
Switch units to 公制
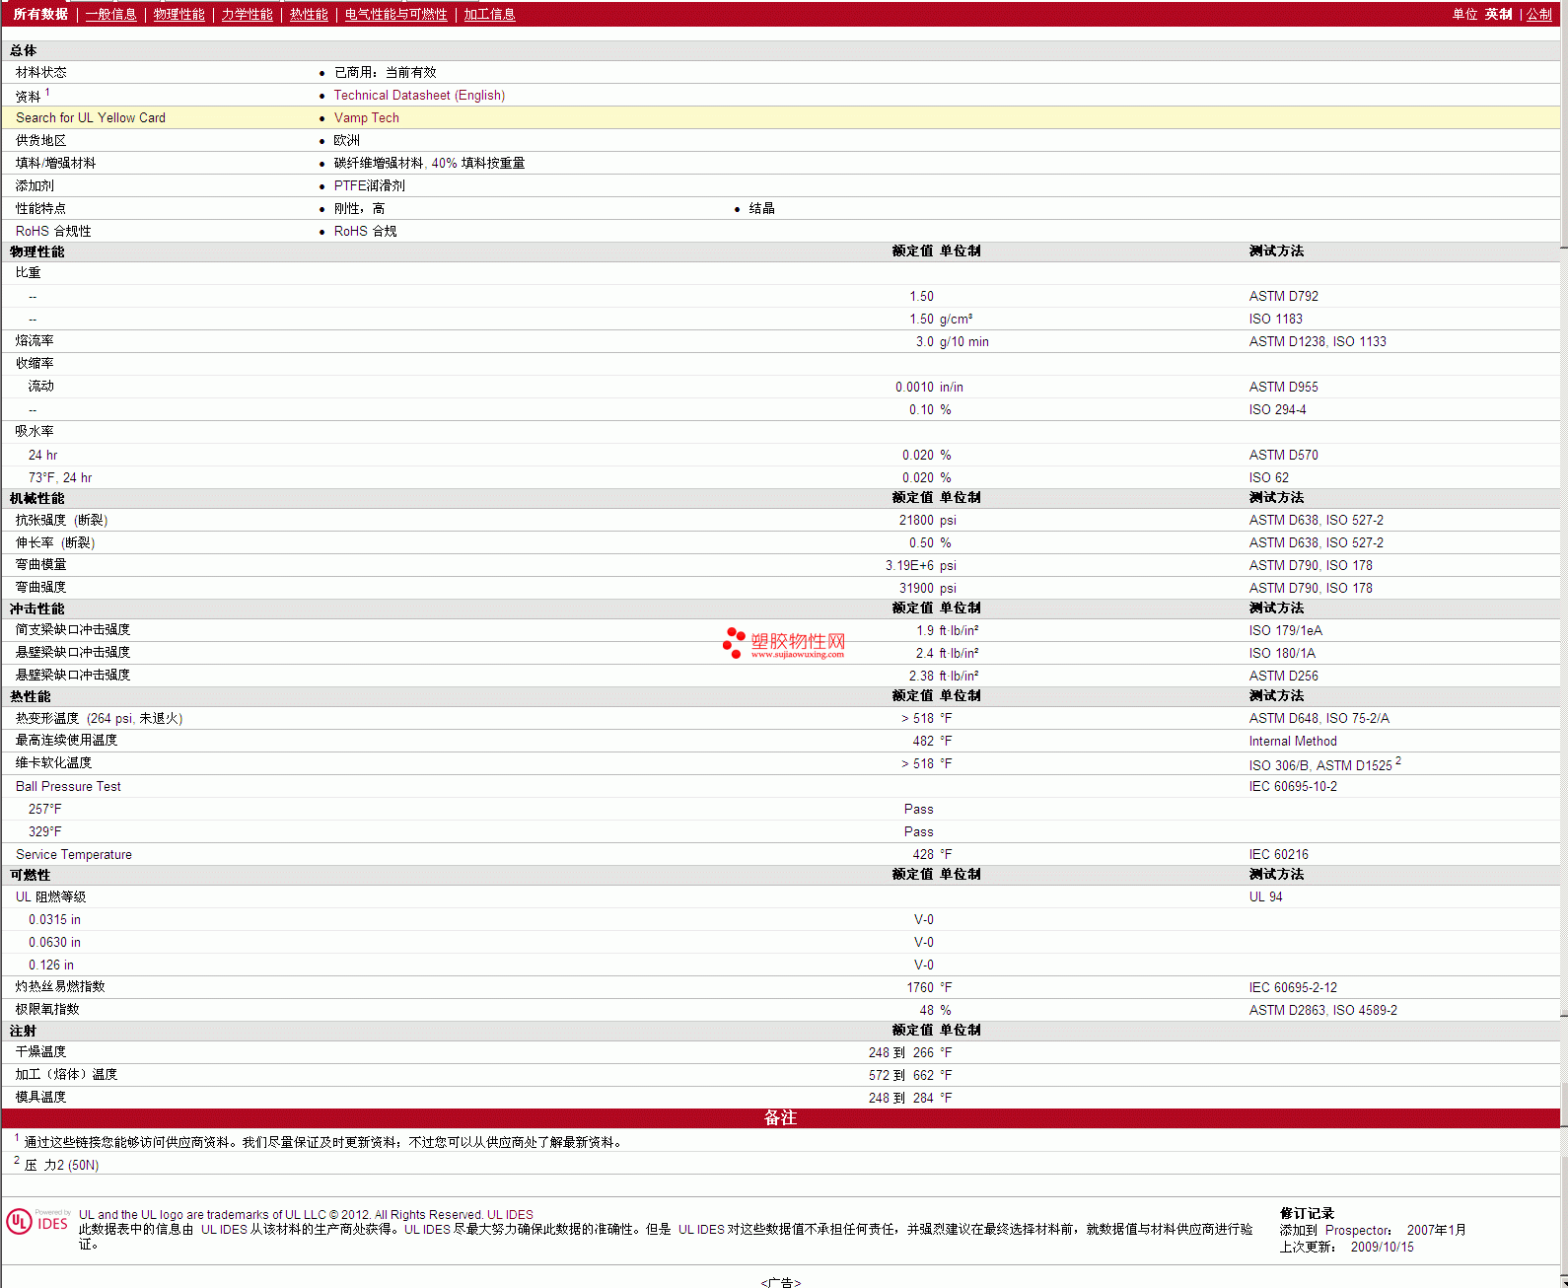click(1538, 14)
